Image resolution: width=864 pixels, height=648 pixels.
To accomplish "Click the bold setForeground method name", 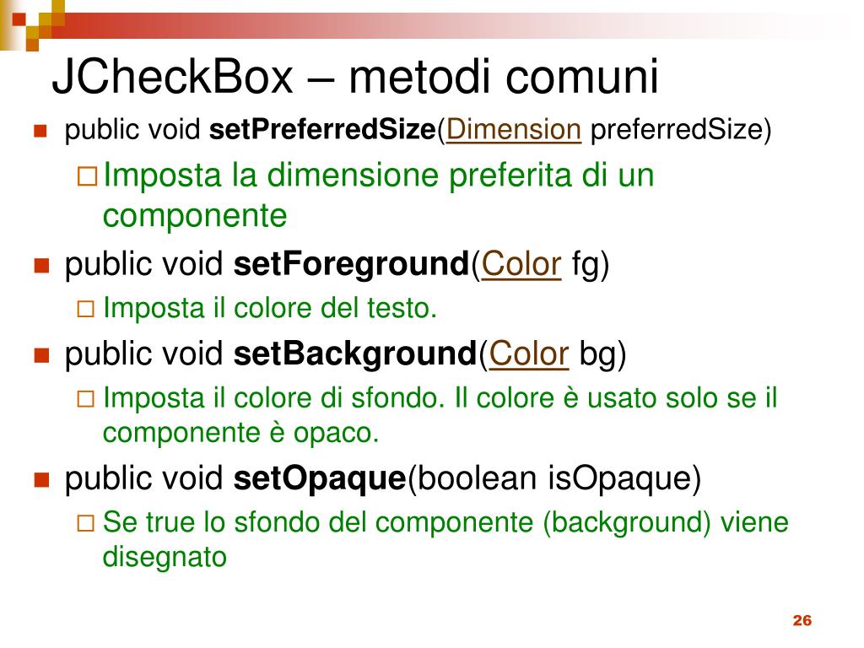I will pos(350,265).
